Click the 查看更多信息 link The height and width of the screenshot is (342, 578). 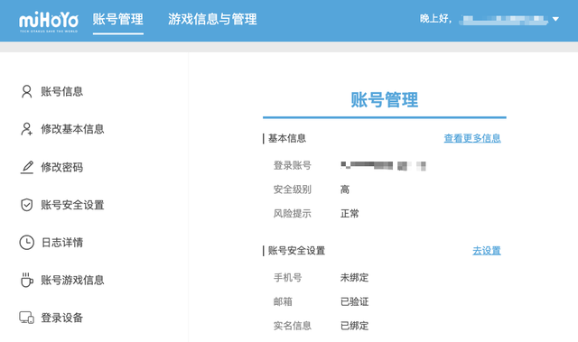[x=472, y=138]
